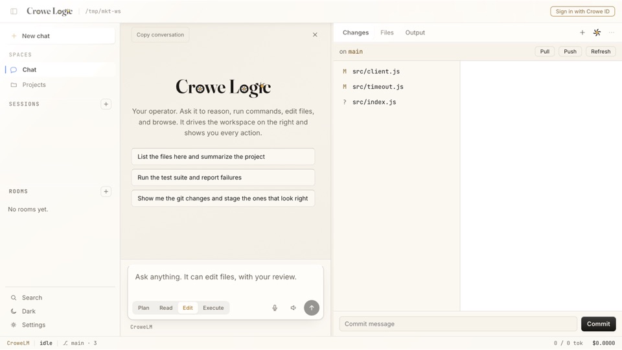The width and height of the screenshot is (622, 350).
Task: Focus the Commit message field
Action: tap(458, 324)
